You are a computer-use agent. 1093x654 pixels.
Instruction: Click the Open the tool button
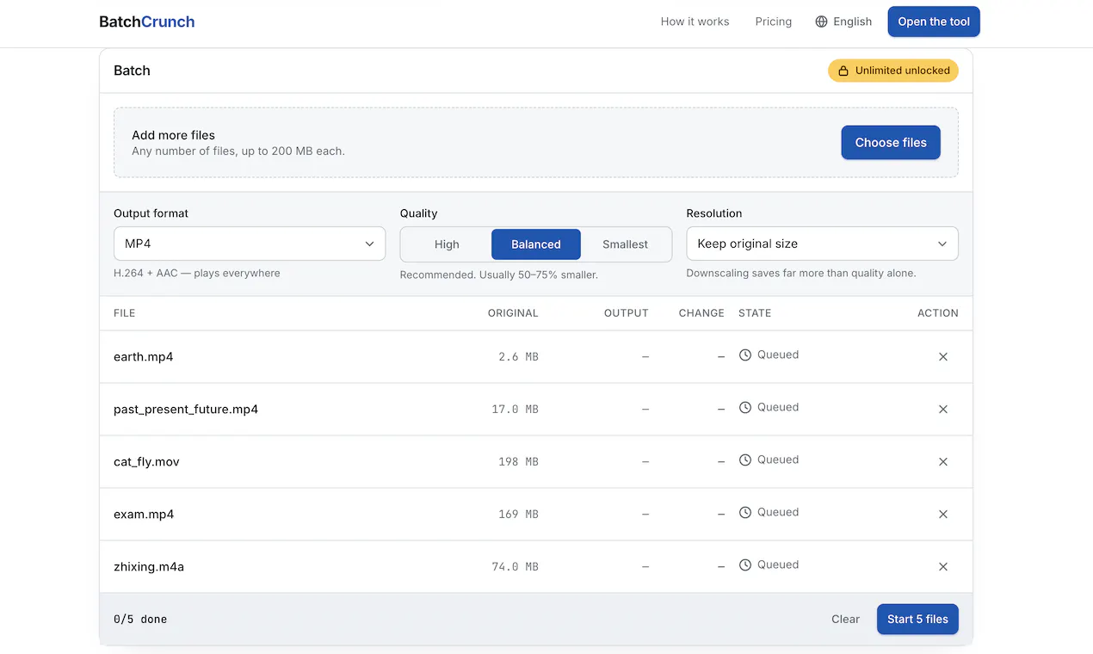pyautogui.click(x=934, y=22)
